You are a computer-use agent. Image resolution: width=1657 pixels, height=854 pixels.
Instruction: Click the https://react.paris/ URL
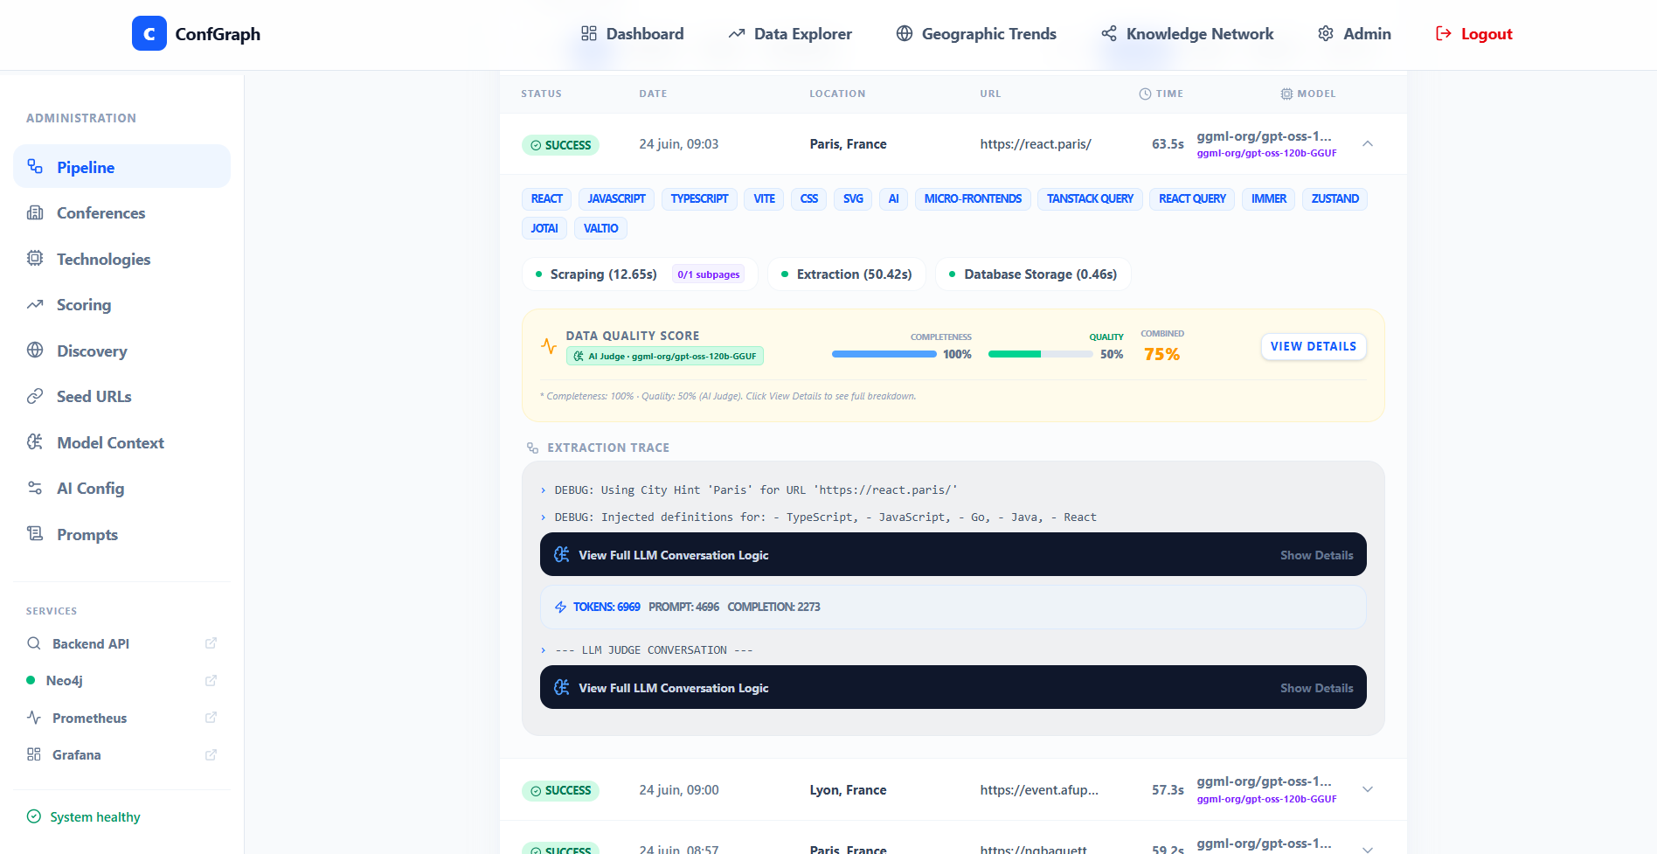pyautogui.click(x=1036, y=144)
